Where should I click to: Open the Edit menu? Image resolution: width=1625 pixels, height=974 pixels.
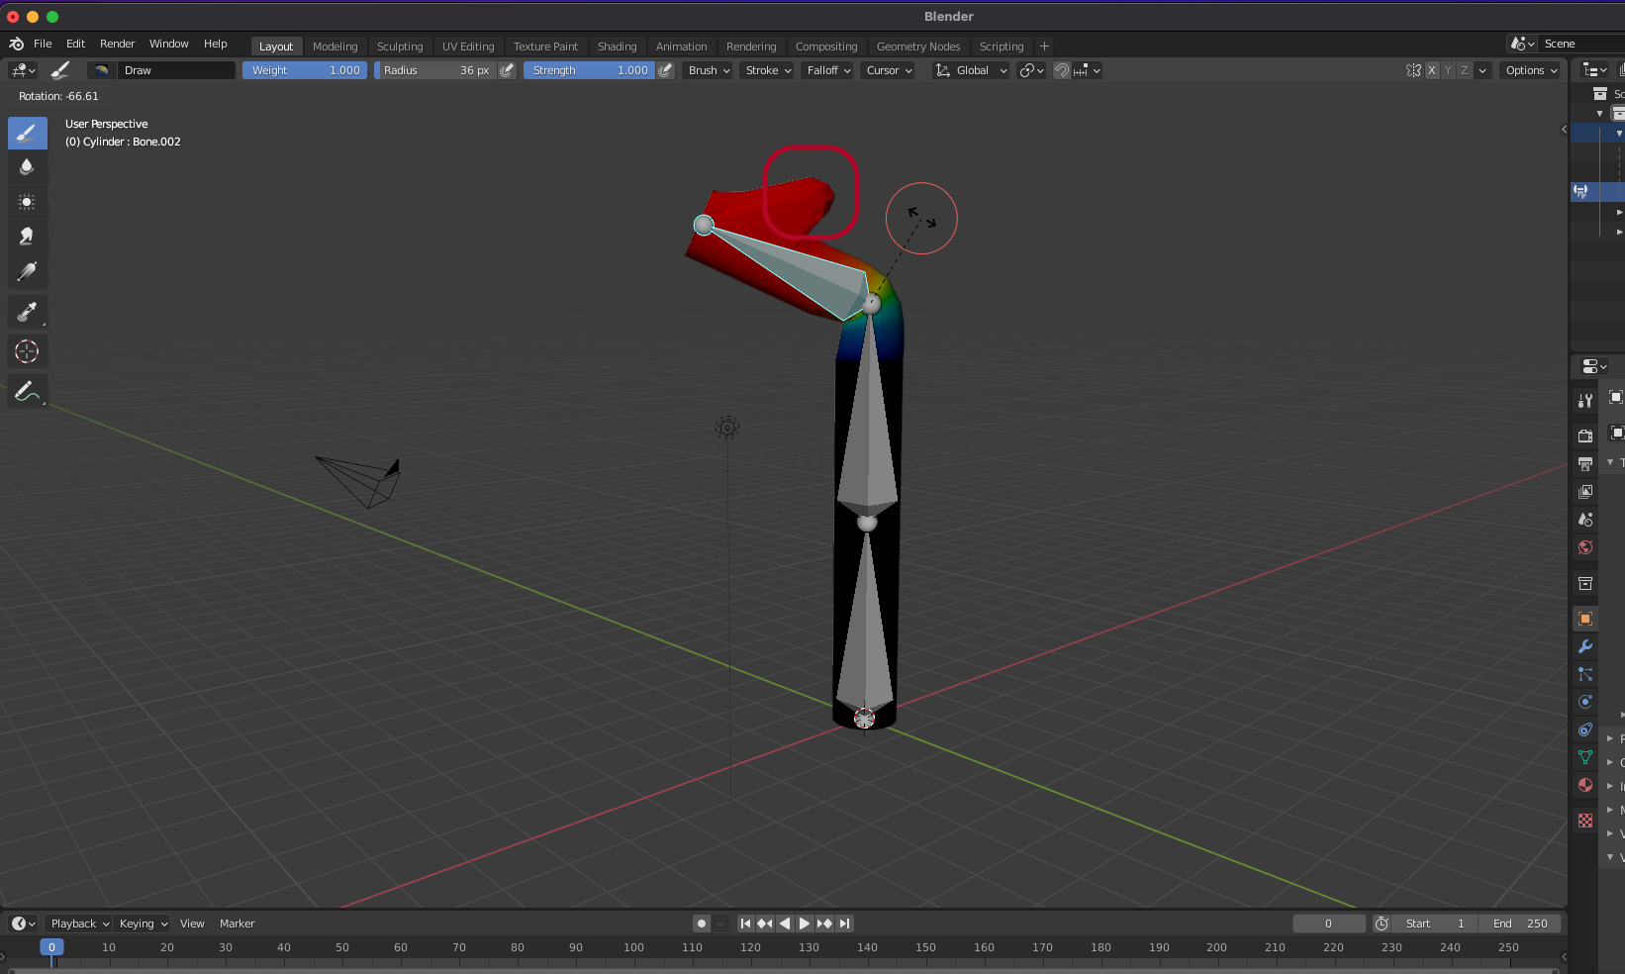[75, 44]
